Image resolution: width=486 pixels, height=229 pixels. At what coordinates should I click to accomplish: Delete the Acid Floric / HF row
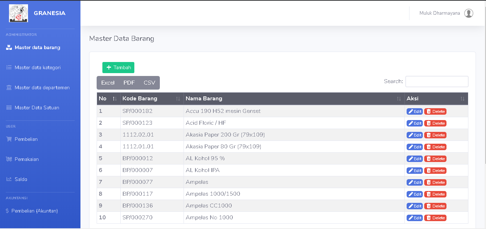tap(435, 123)
